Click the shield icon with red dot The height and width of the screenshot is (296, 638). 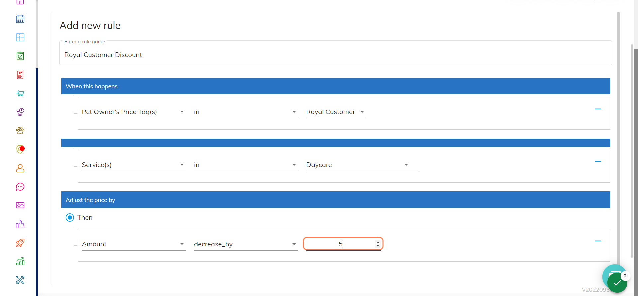20,149
